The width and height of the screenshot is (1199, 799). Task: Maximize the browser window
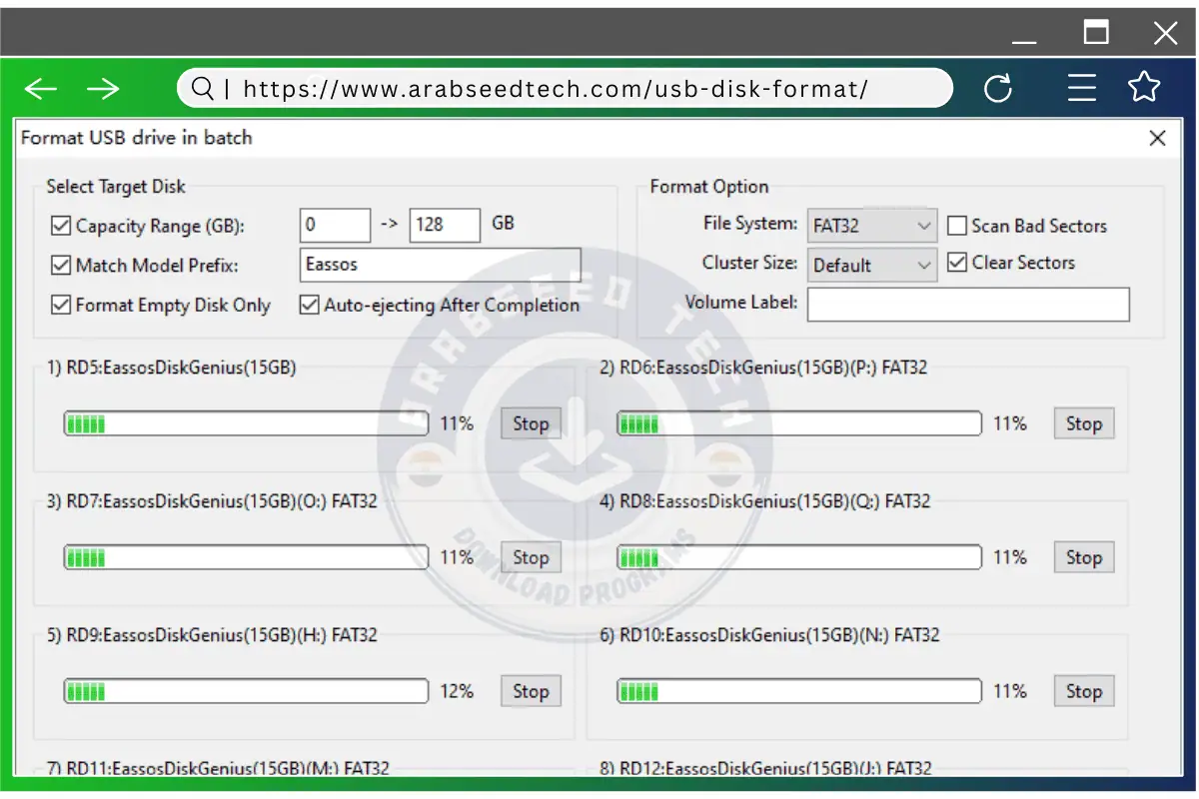pos(1096,33)
